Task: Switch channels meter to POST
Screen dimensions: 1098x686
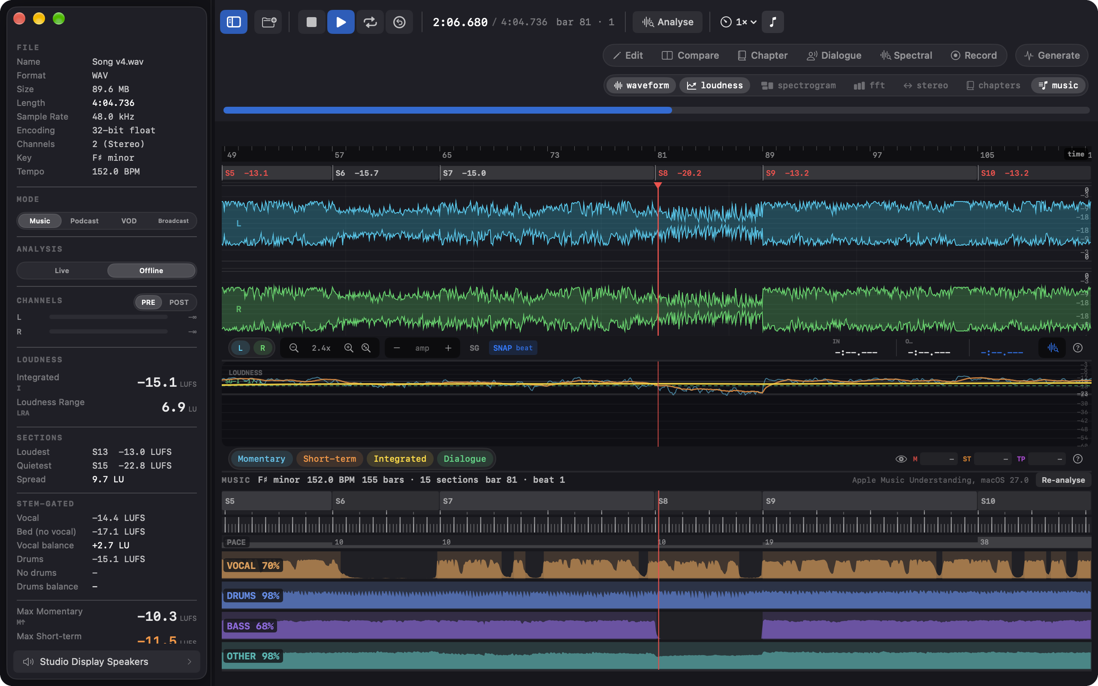Action: (179, 302)
